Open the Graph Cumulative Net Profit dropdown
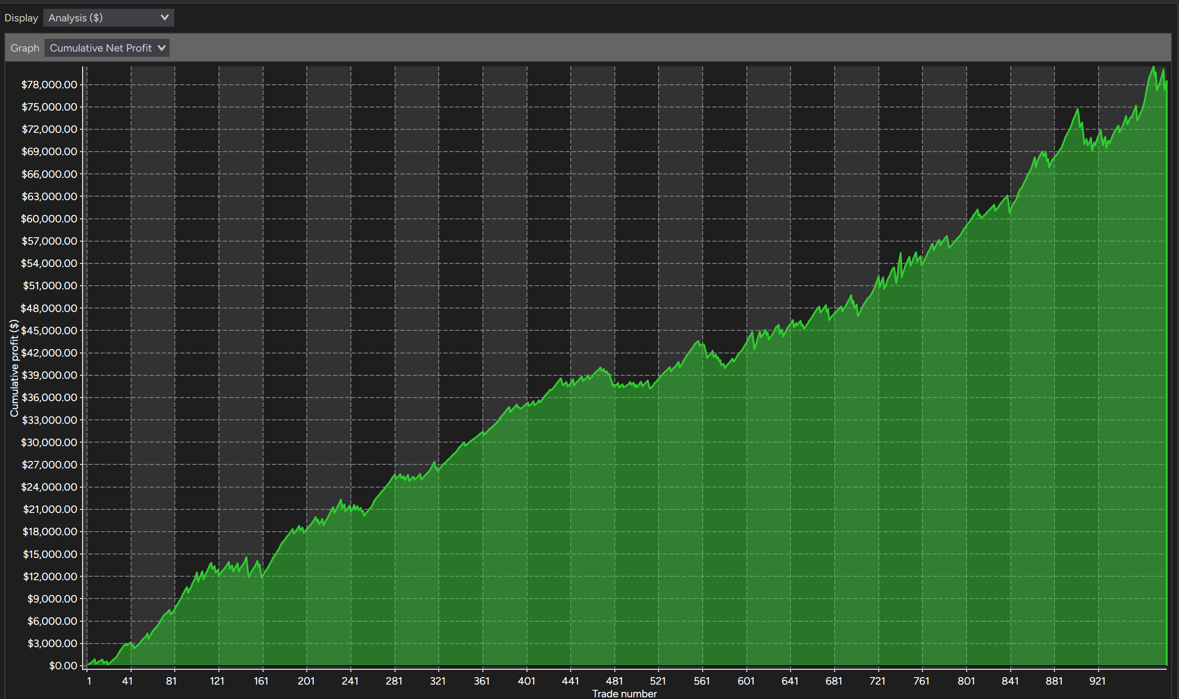1179x699 pixels. pyautogui.click(x=107, y=48)
